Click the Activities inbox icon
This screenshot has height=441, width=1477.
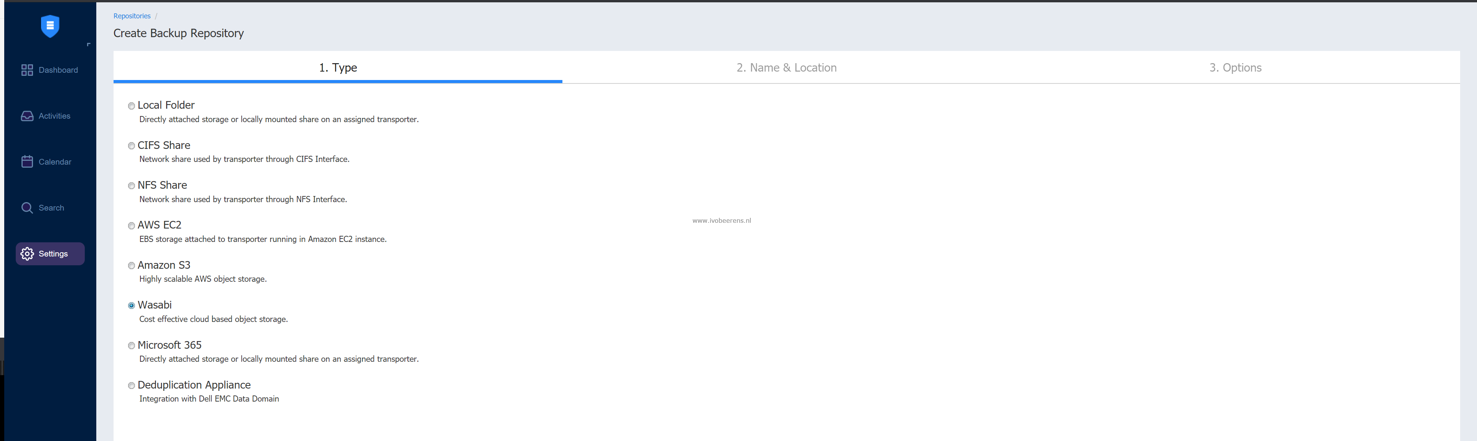pyautogui.click(x=27, y=116)
